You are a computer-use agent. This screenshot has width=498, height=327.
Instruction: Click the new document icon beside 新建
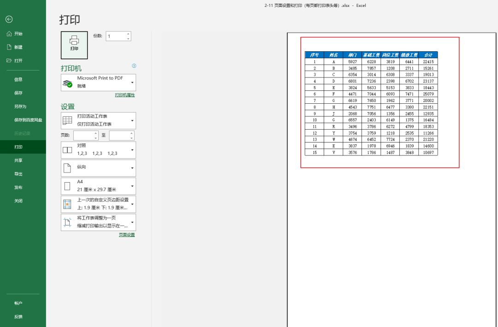pyautogui.click(x=9, y=47)
